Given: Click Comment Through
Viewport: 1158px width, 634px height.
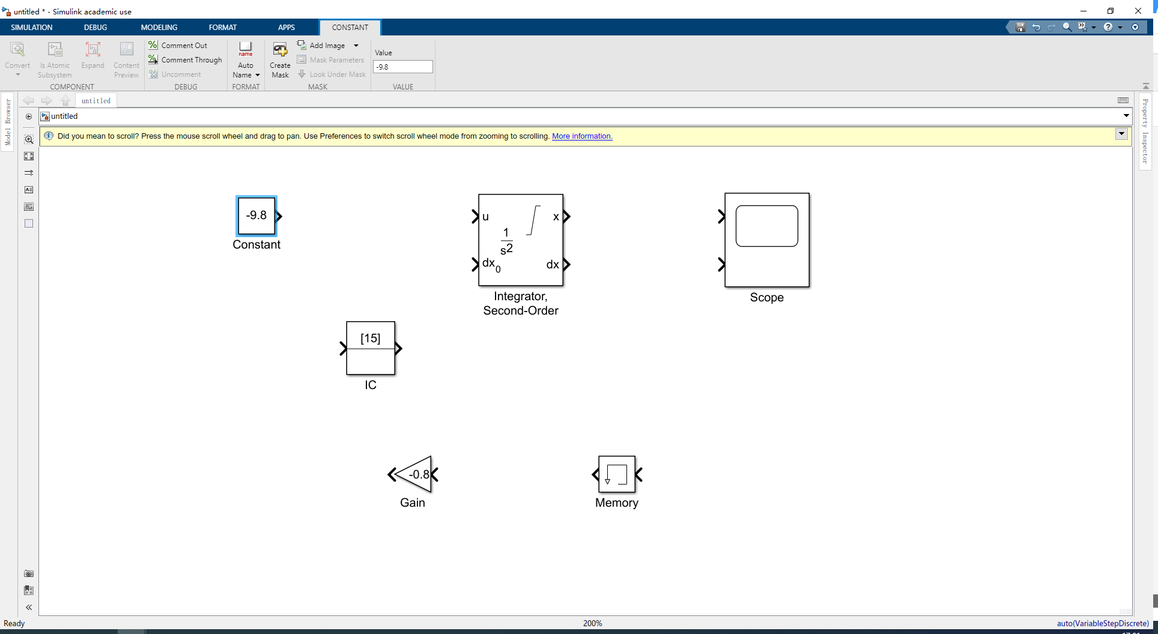Looking at the screenshot, I should pyautogui.click(x=185, y=59).
